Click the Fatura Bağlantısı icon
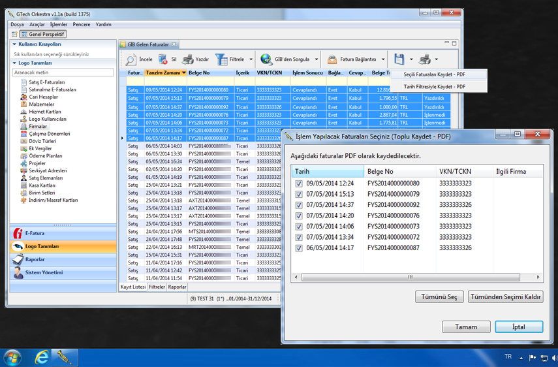 [332, 59]
